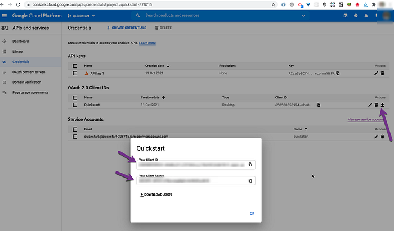Click Google Cloud Platform logo text
Screen dimensions: 394x231
tap(37, 16)
